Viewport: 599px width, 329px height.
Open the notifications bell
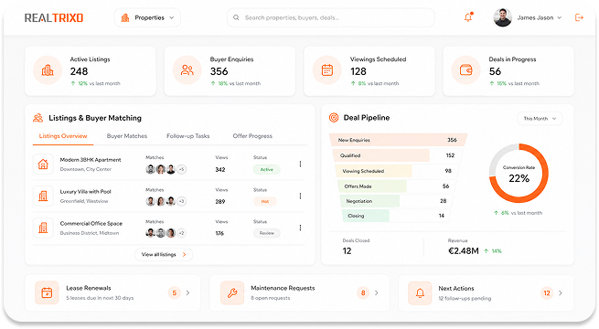pyautogui.click(x=468, y=17)
